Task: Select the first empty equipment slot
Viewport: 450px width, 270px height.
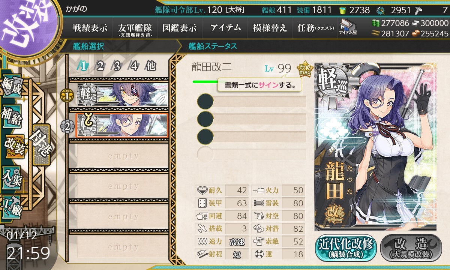Action: tap(251, 102)
